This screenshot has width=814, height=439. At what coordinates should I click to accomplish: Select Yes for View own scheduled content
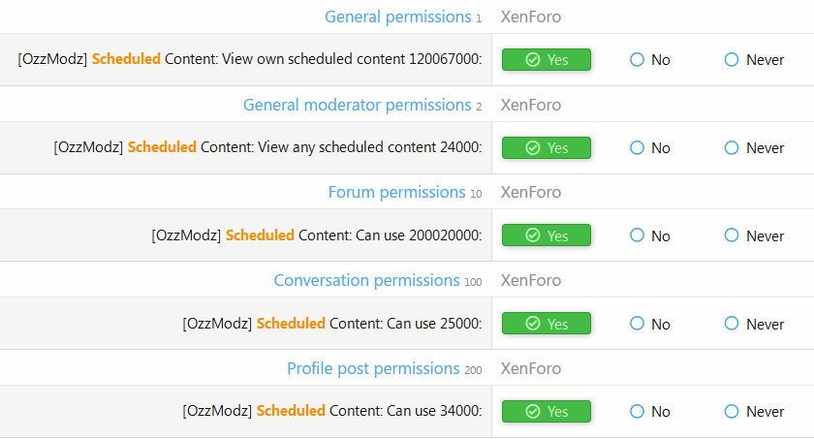tap(546, 60)
